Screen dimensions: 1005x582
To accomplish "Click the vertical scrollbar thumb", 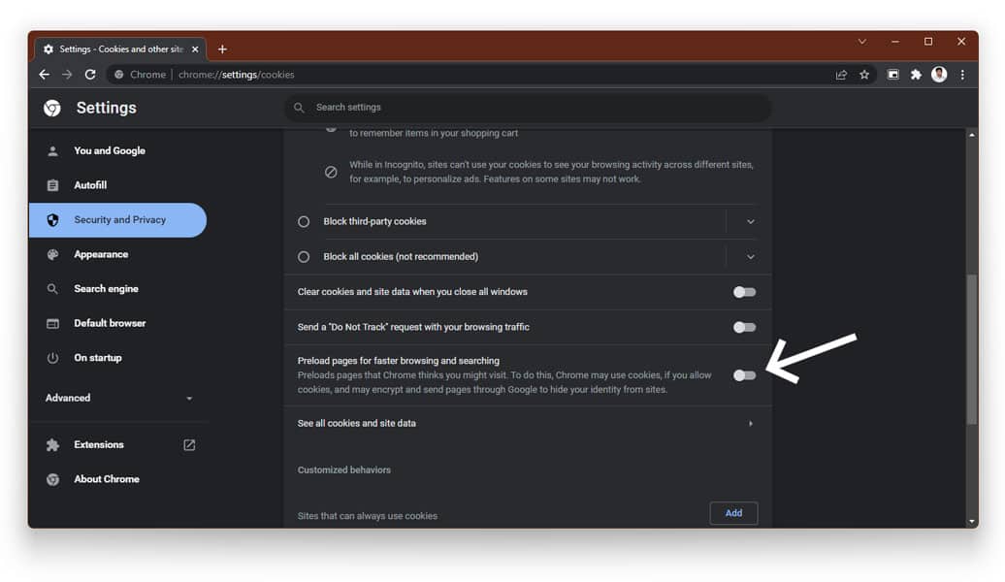I will click(972, 349).
